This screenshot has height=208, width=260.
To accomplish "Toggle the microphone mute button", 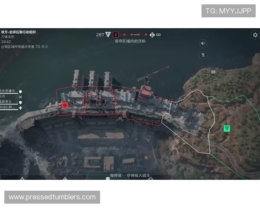I will 203,55.
